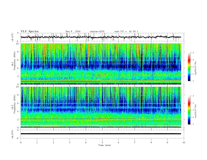Click the ch.1 colorbar "-3" tick value
This screenshot has width=207, height=160.
point(193,53)
